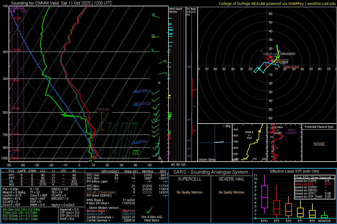Select the EFF parcel row
Viewport: 337px width, 224px height.
pyautogui.click(x=43, y=178)
